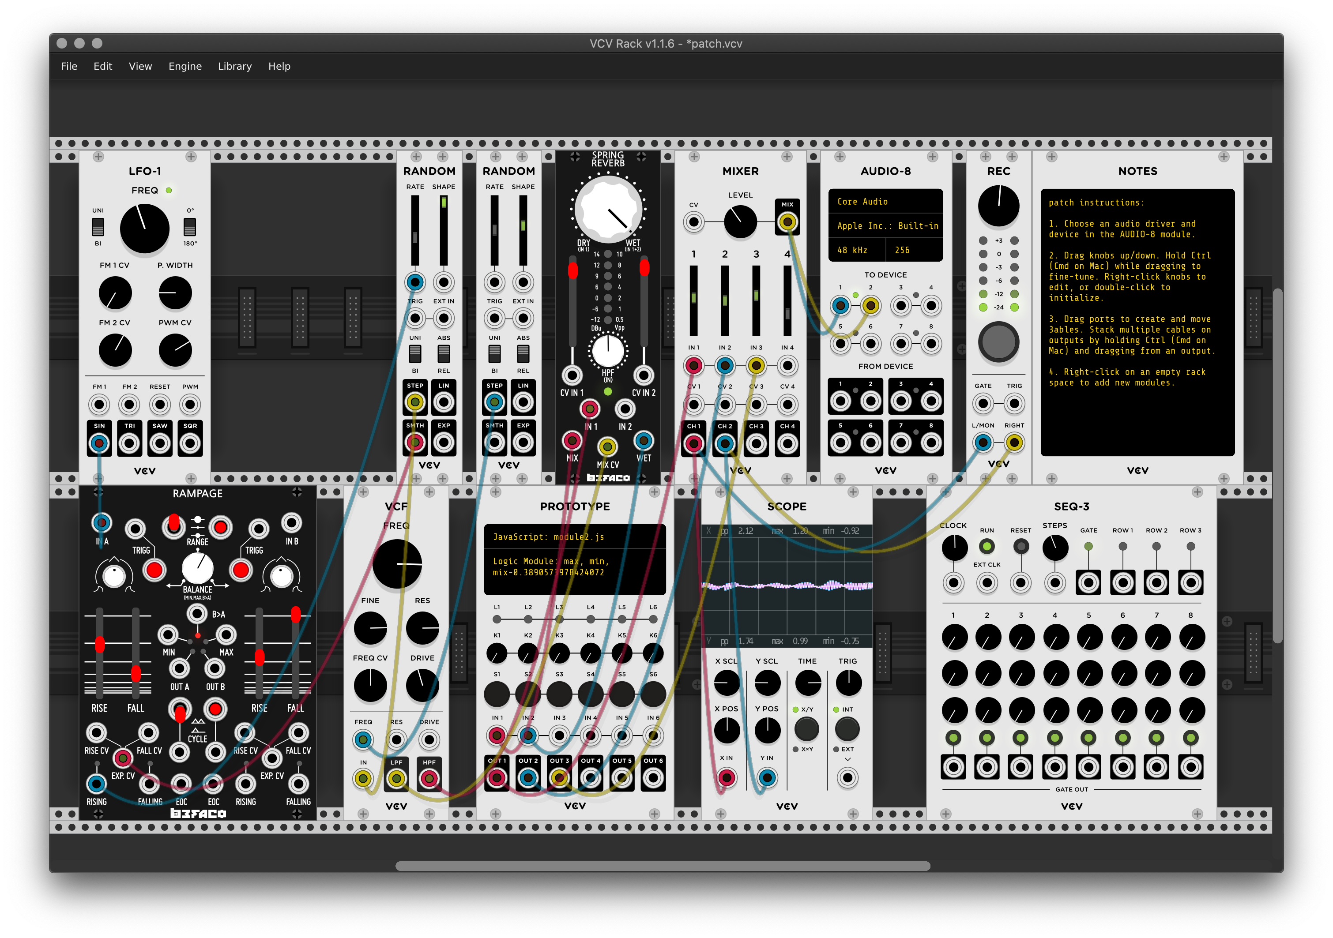The height and width of the screenshot is (938, 1333).
Task: Open PROTOTYPE JavaScript module2.js script selector
Action: (575, 537)
